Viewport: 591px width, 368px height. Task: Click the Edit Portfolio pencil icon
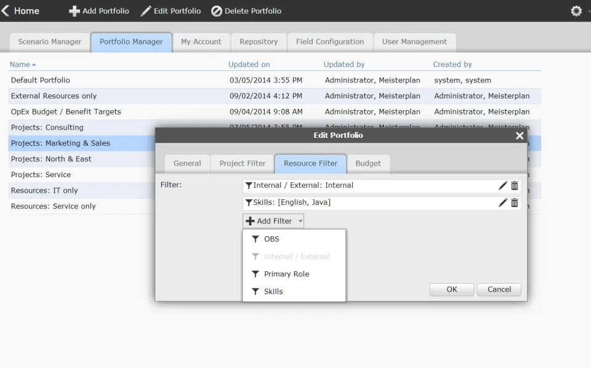click(x=145, y=11)
